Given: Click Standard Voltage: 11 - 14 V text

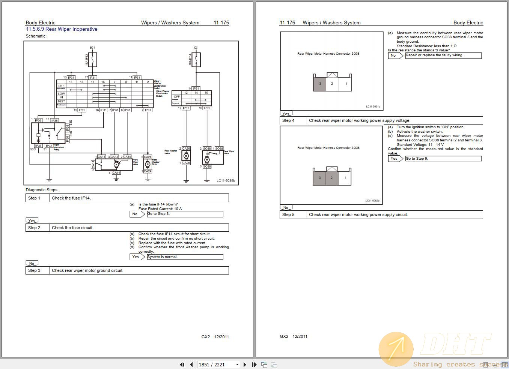Looking at the screenshot, I should coord(420,145).
